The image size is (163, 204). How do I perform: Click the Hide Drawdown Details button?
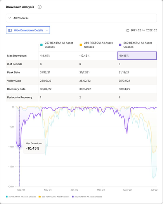click(28, 30)
